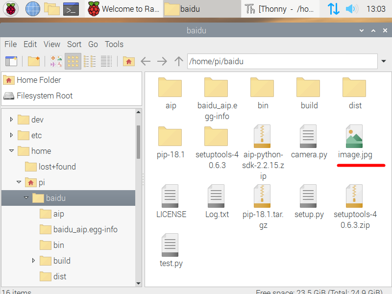
Task: Open the Edit menu
Action: pos(30,44)
